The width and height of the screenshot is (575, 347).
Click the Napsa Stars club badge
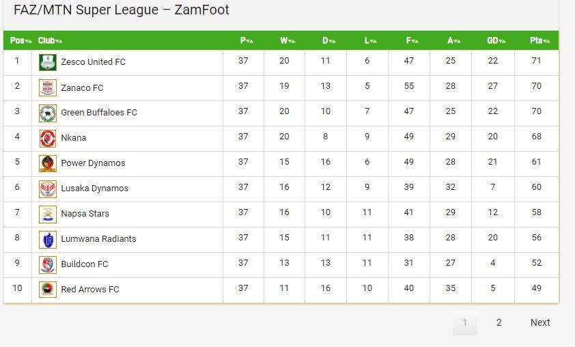[48, 214]
